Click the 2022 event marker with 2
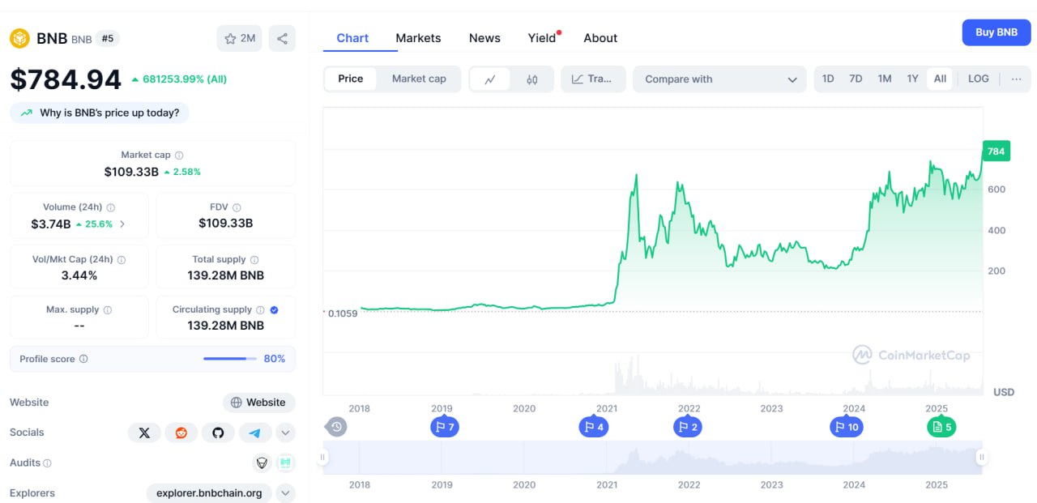The height and width of the screenshot is (503, 1037). point(688,427)
